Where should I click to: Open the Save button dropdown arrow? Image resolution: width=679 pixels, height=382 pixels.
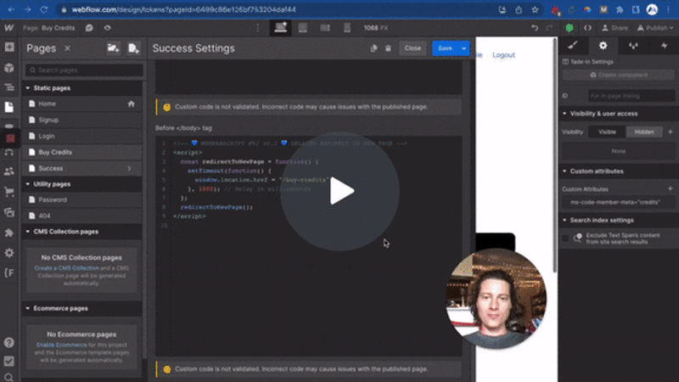pyautogui.click(x=463, y=48)
